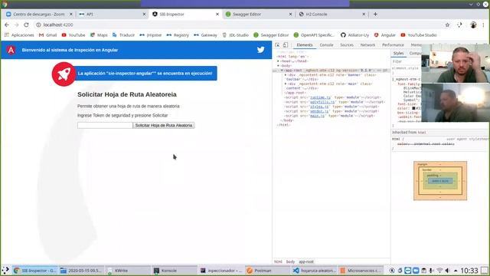Bookmark the page using the star icon

(447, 25)
